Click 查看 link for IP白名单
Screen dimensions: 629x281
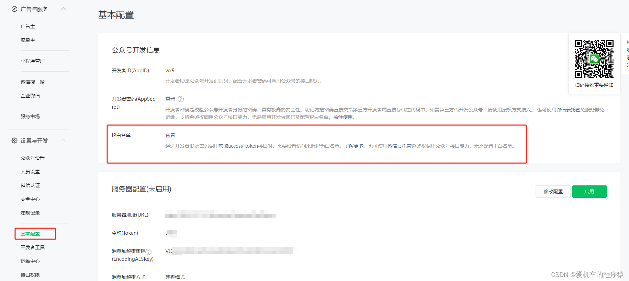coord(170,135)
